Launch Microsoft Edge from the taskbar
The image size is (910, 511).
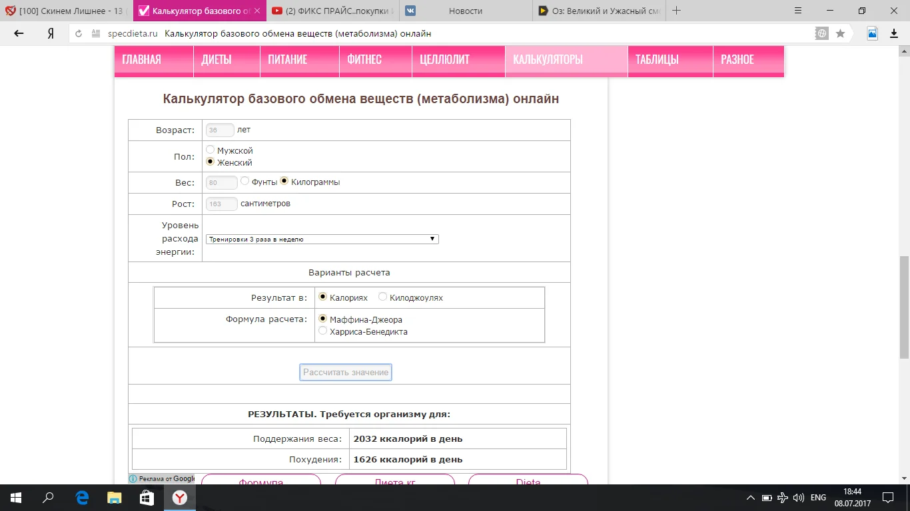(x=83, y=498)
